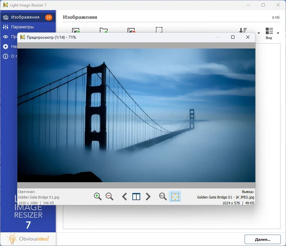Click the Golden Gate Bridge preview image

tap(136, 116)
